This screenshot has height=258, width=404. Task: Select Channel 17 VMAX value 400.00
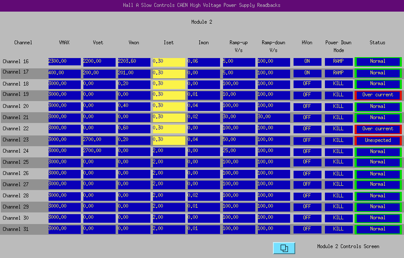[x=64, y=74]
